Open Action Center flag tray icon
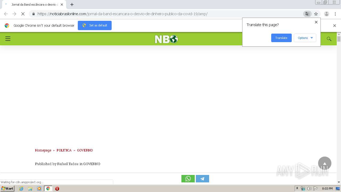Viewport: 341px width, 192px height. point(316,189)
